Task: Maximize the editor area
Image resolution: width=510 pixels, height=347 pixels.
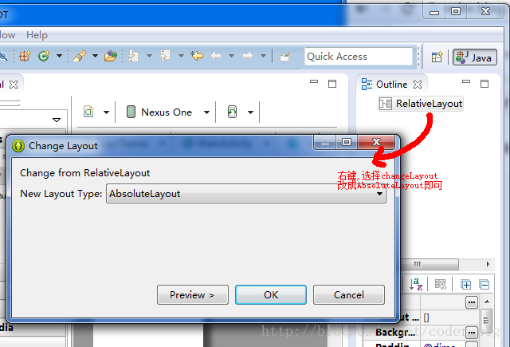Action: 332,84
